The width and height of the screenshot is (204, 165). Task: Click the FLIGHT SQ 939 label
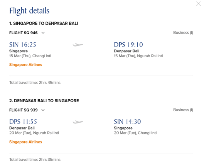(x=24, y=110)
